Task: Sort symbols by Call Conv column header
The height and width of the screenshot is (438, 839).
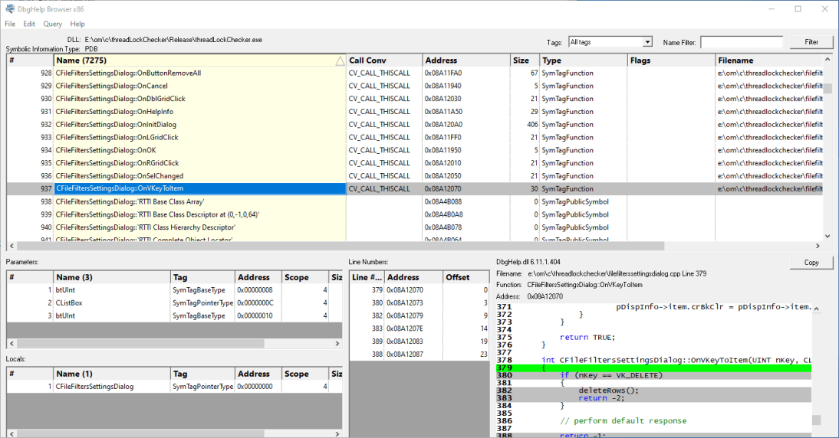Action: [384, 60]
